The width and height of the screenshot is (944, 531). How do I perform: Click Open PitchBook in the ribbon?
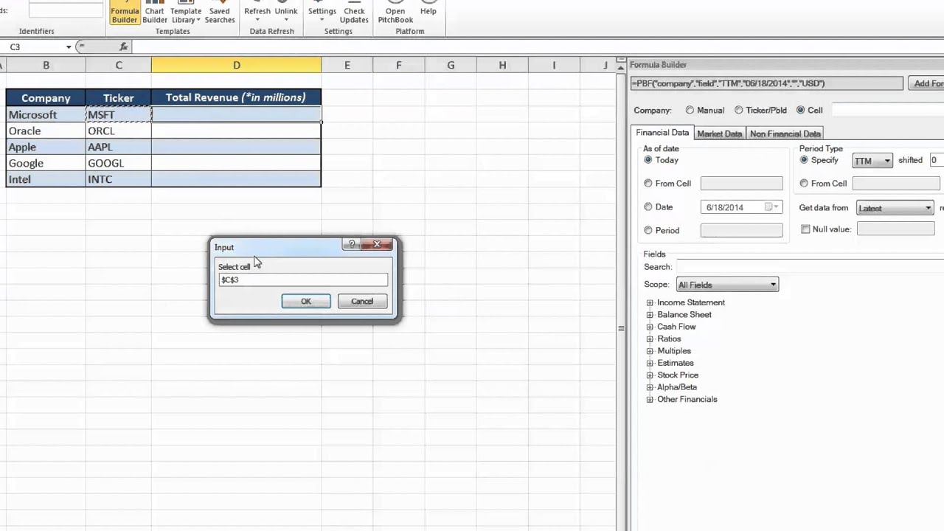click(x=395, y=13)
